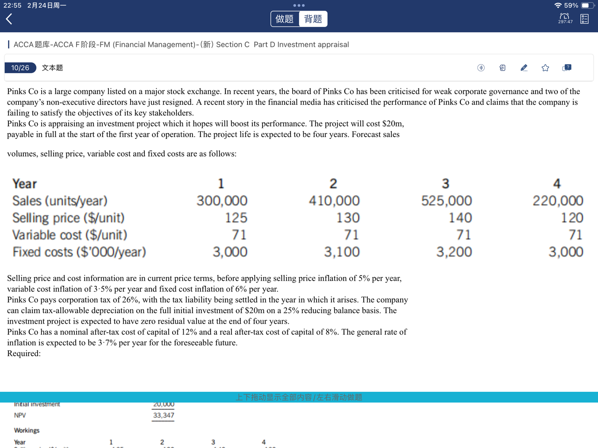Switch to 做题 mode
The height and width of the screenshot is (448, 598).
point(285,19)
